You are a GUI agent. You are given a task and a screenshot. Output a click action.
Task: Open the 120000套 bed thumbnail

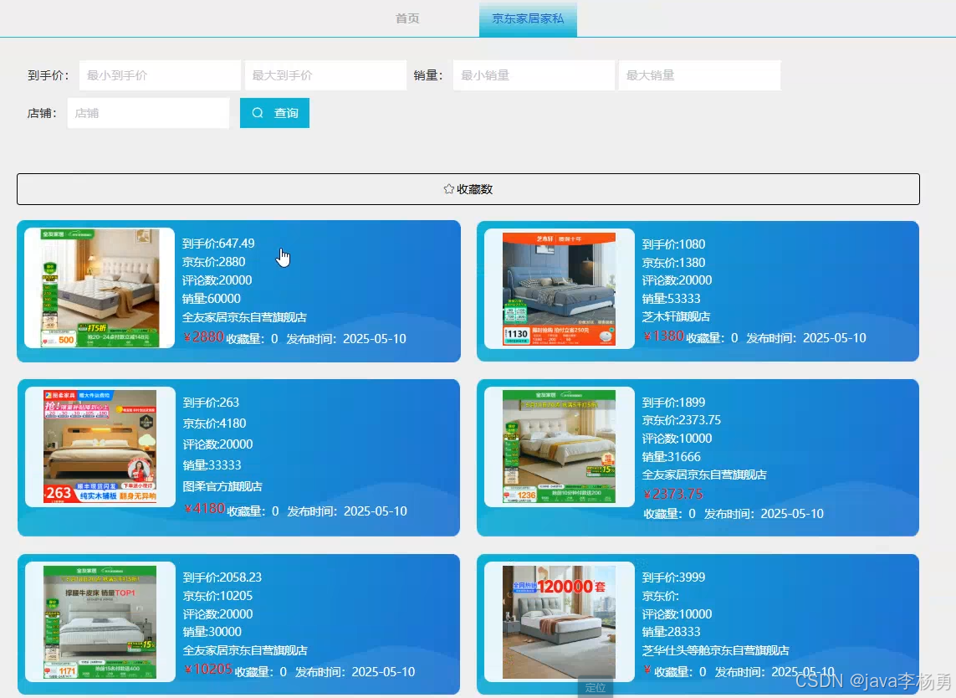pos(559,622)
